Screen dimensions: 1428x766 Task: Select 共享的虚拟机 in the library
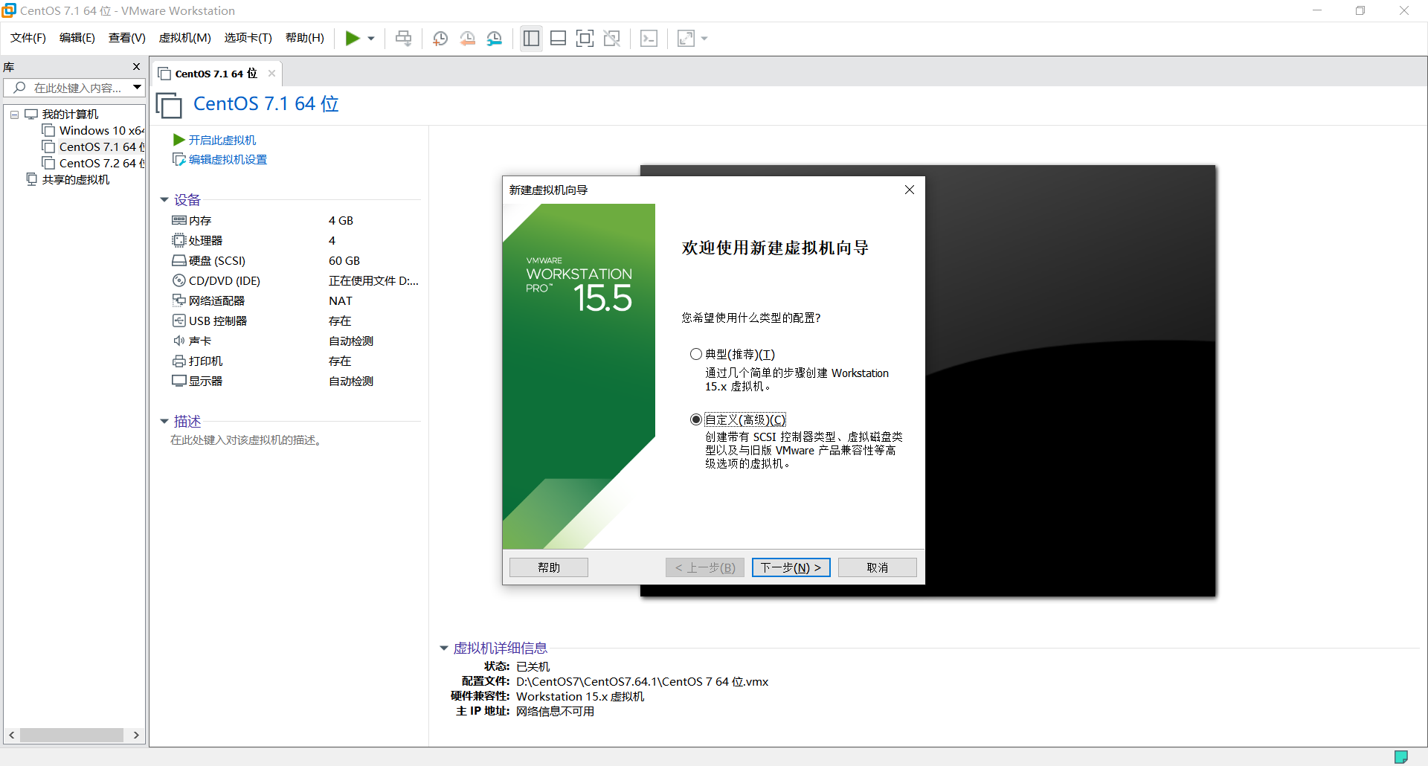point(68,180)
